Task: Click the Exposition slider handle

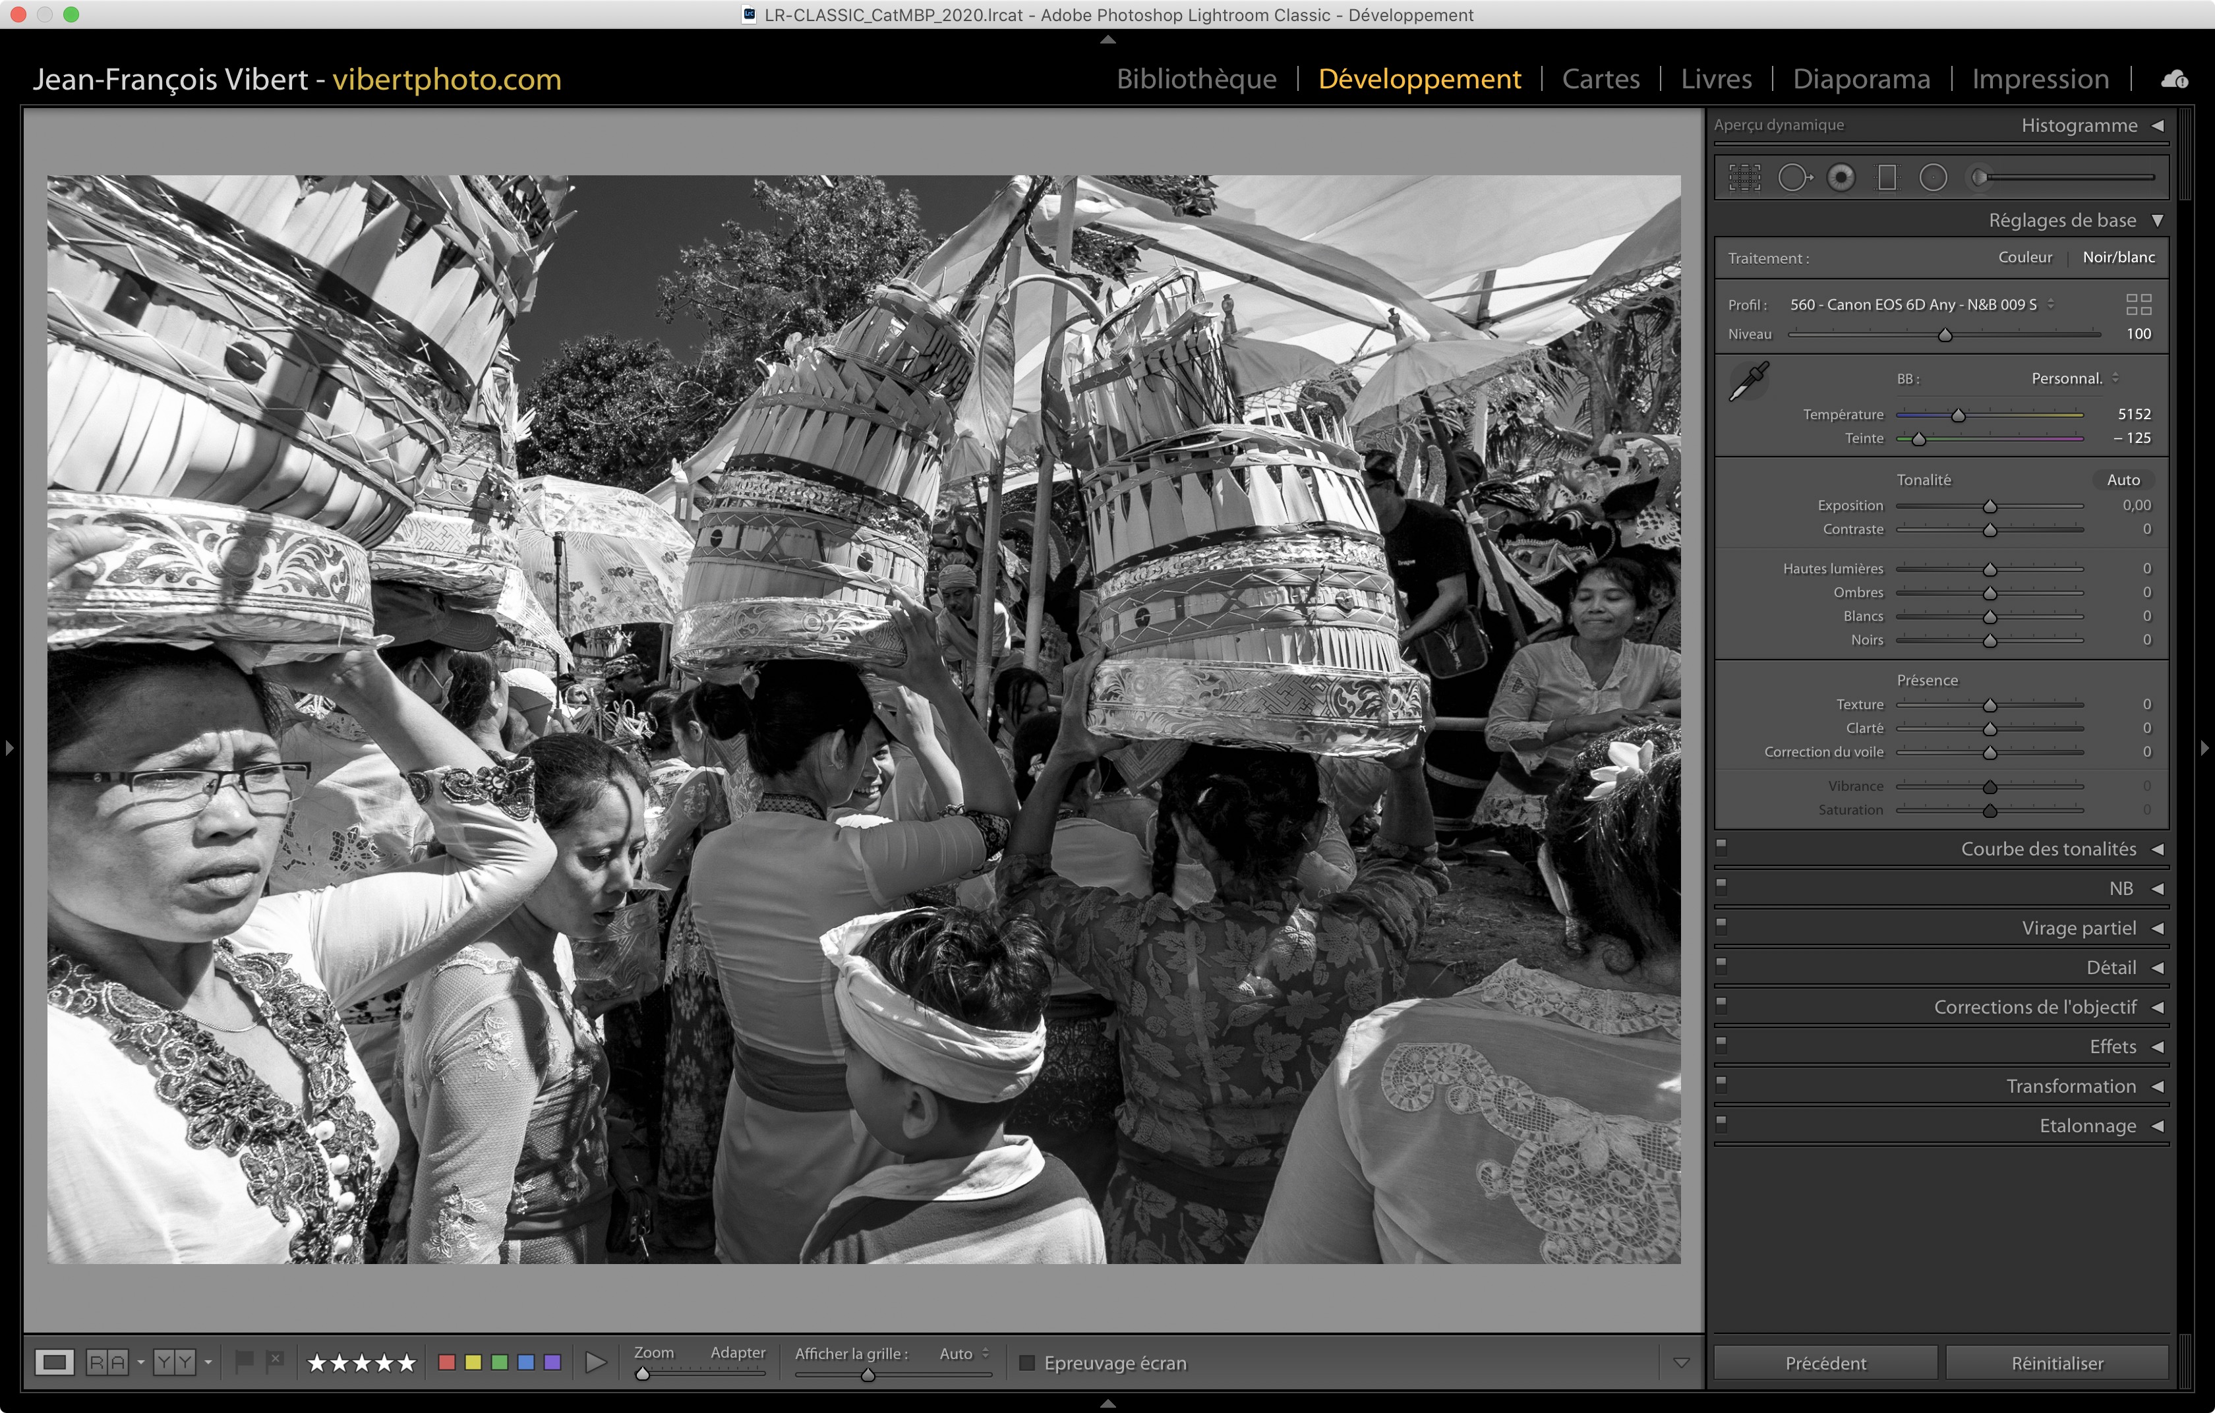Action: 1990,507
